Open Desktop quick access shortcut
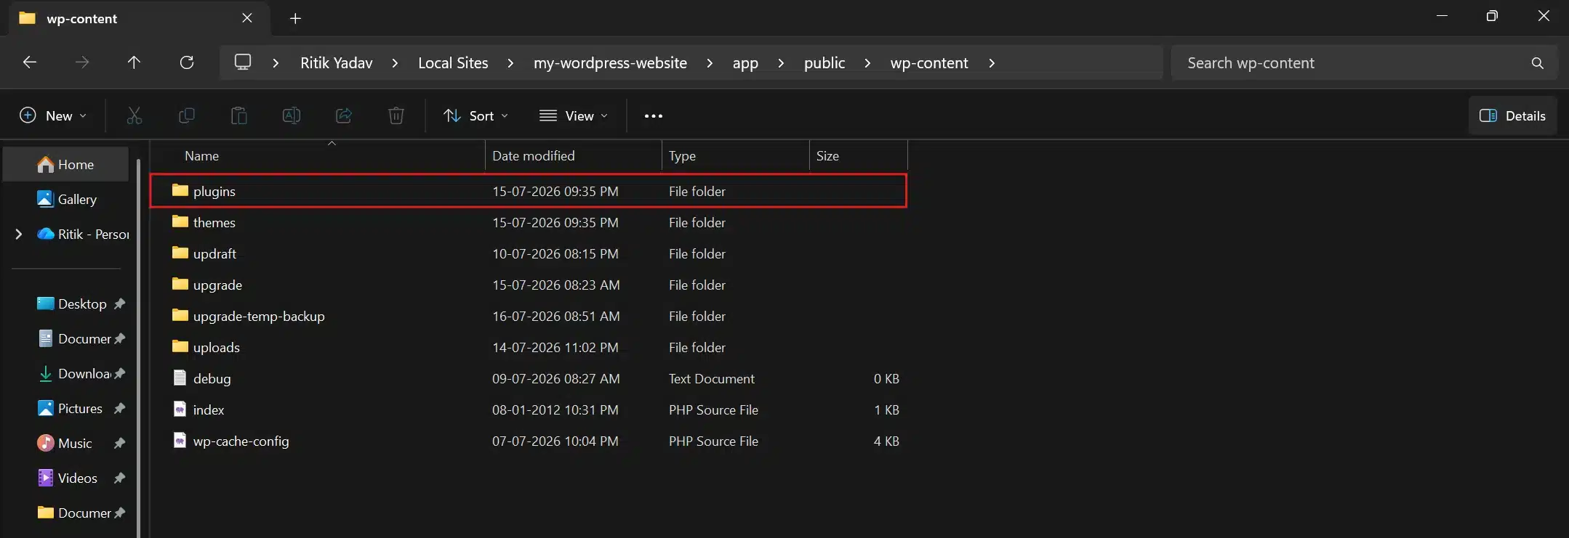 tap(71, 303)
